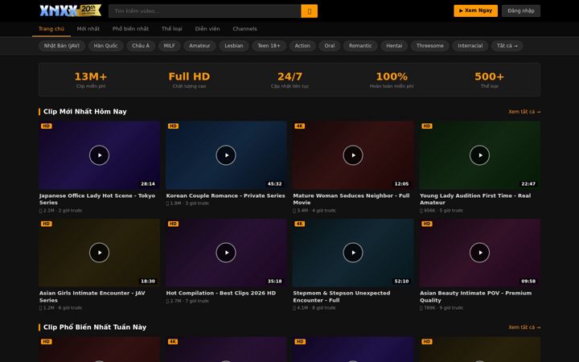Select the Hàn Quốc category chip
This screenshot has height=362, width=579.
[x=105, y=46]
